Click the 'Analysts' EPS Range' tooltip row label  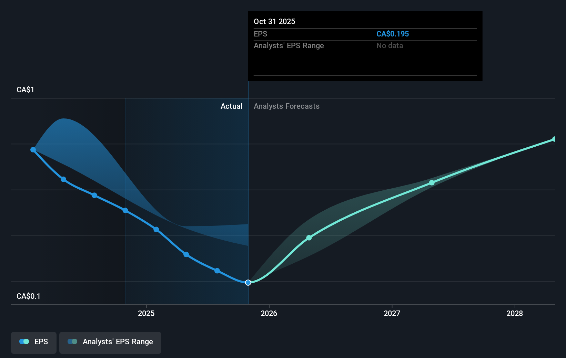289,46
